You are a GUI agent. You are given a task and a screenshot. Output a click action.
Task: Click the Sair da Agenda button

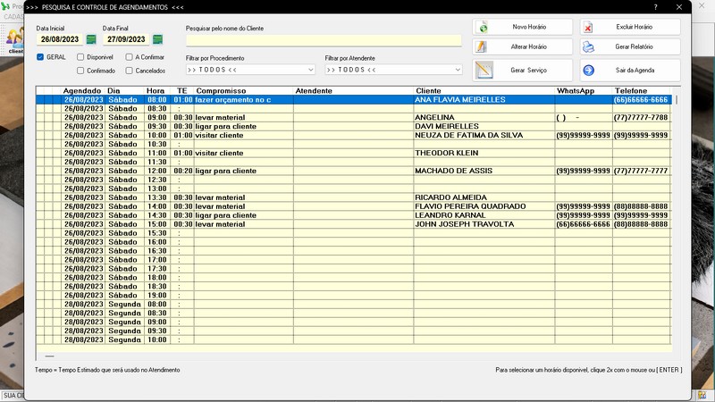coord(630,71)
